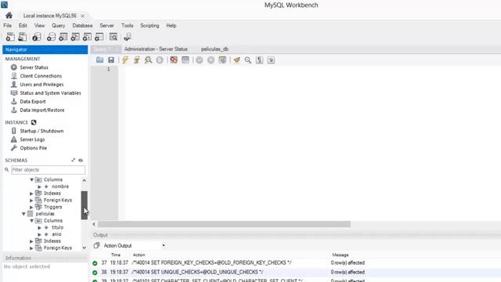The height and width of the screenshot is (282, 501).
Task: Click the schema tree vertical scrollbar thumb
Action: pyautogui.click(x=84, y=205)
